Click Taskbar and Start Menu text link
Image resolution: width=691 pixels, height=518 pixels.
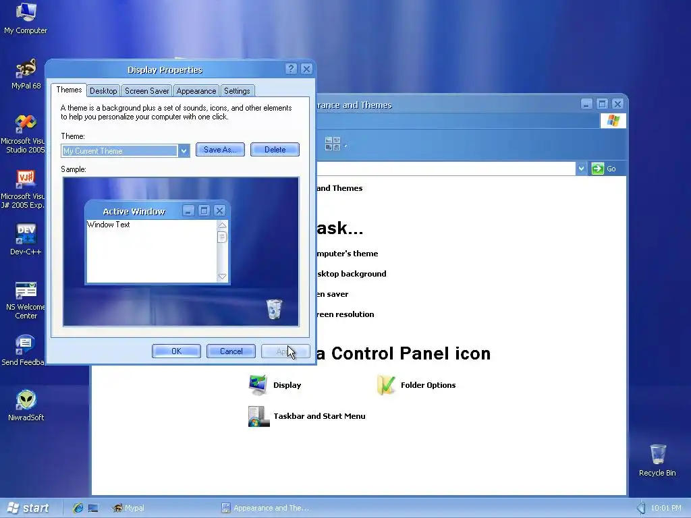tap(319, 416)
